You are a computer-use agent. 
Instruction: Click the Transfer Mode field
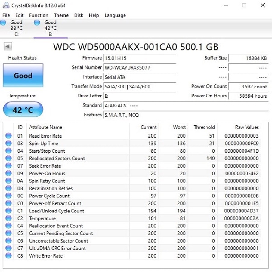pos(140,87)
